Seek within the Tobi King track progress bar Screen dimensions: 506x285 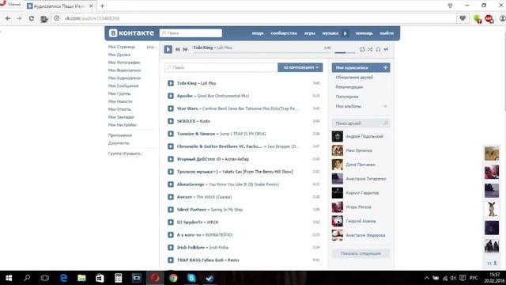[262, 53]
